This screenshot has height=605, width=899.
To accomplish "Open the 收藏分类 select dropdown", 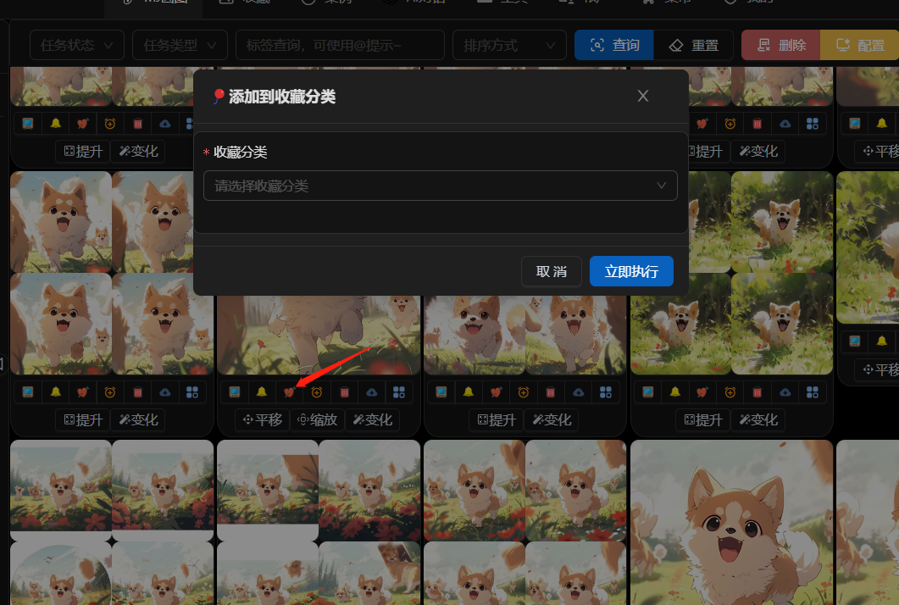I will 440,186.
